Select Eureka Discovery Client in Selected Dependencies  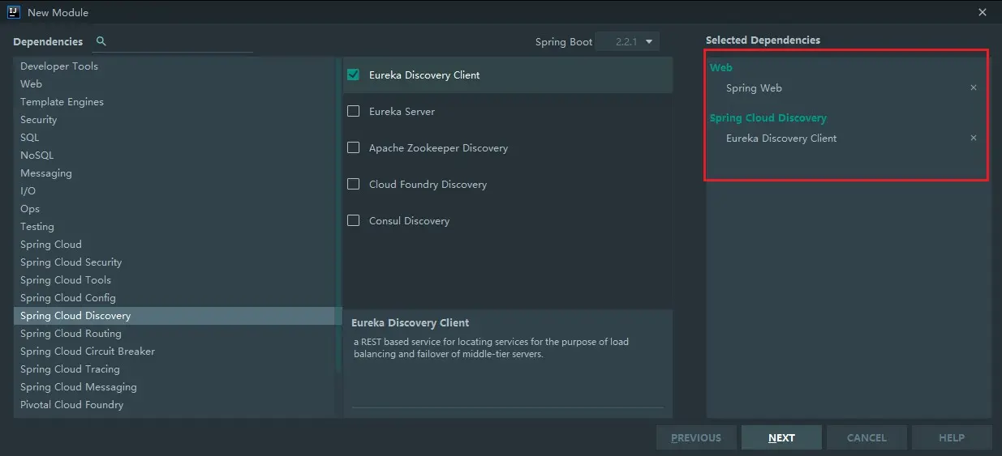pyautogui.click(x=781, y=138)
